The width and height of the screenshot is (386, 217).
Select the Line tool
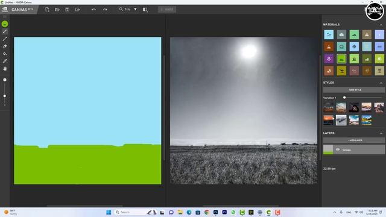pos(5,39)
